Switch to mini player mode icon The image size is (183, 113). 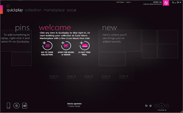173,2
